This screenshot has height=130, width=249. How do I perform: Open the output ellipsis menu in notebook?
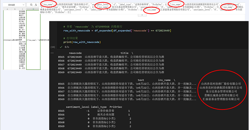[52, 53]
